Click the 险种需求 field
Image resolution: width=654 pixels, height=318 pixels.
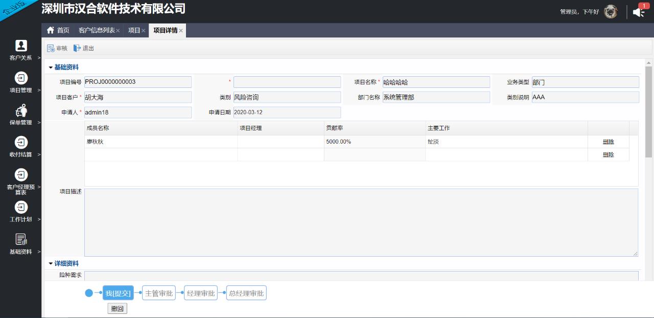(361, 276)
